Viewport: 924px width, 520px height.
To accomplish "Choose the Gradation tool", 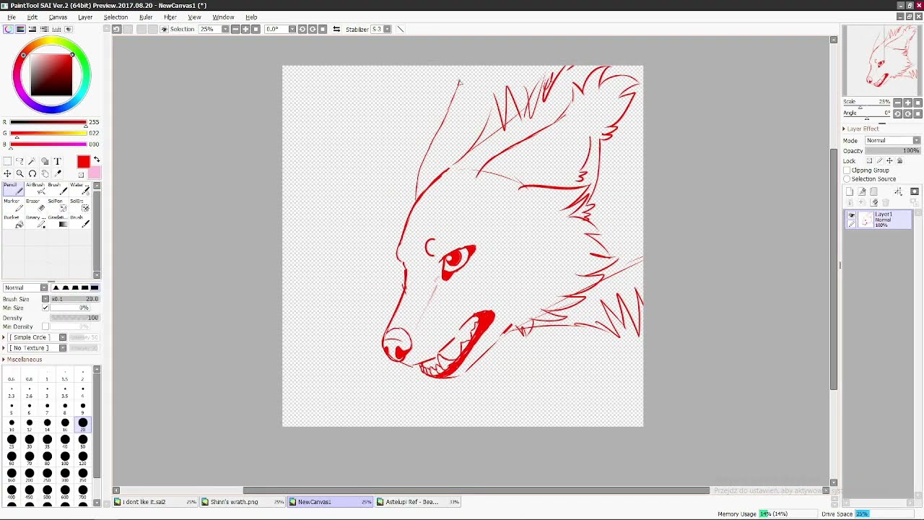I will 56,221.
